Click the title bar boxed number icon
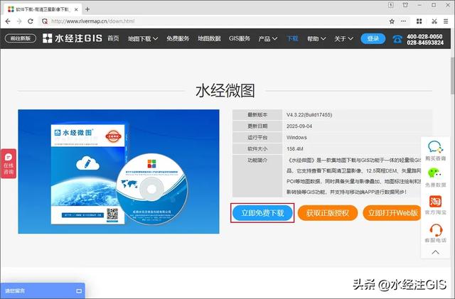The image size is (455, 299). tap(390, 5)
